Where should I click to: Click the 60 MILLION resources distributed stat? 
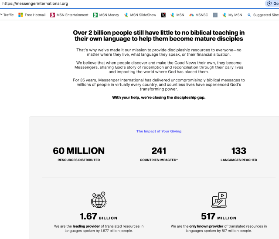pos(79,151)
